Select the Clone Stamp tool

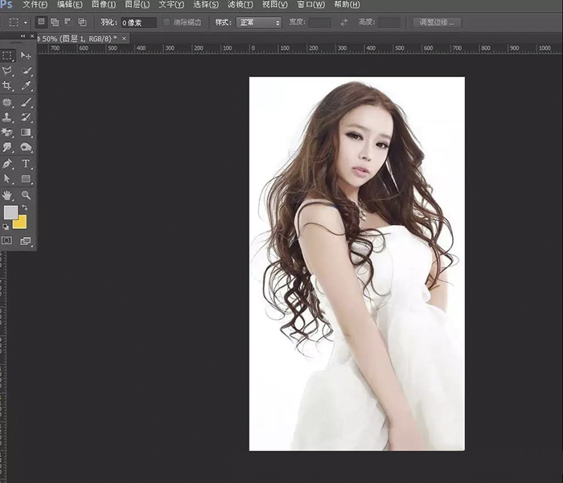pos(8,117)
